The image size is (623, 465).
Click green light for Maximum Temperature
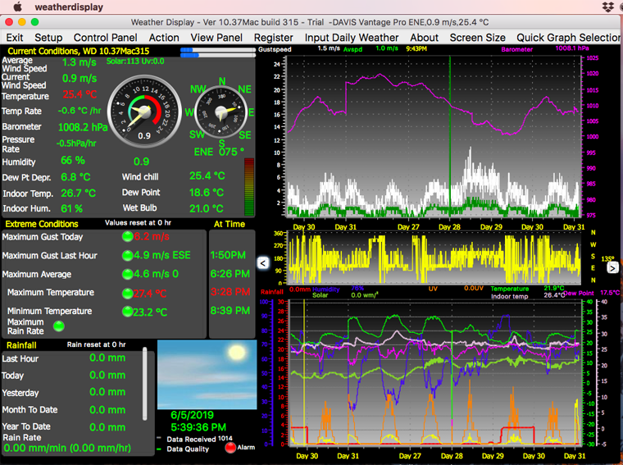pyautogui.click(x=128, y=294)
